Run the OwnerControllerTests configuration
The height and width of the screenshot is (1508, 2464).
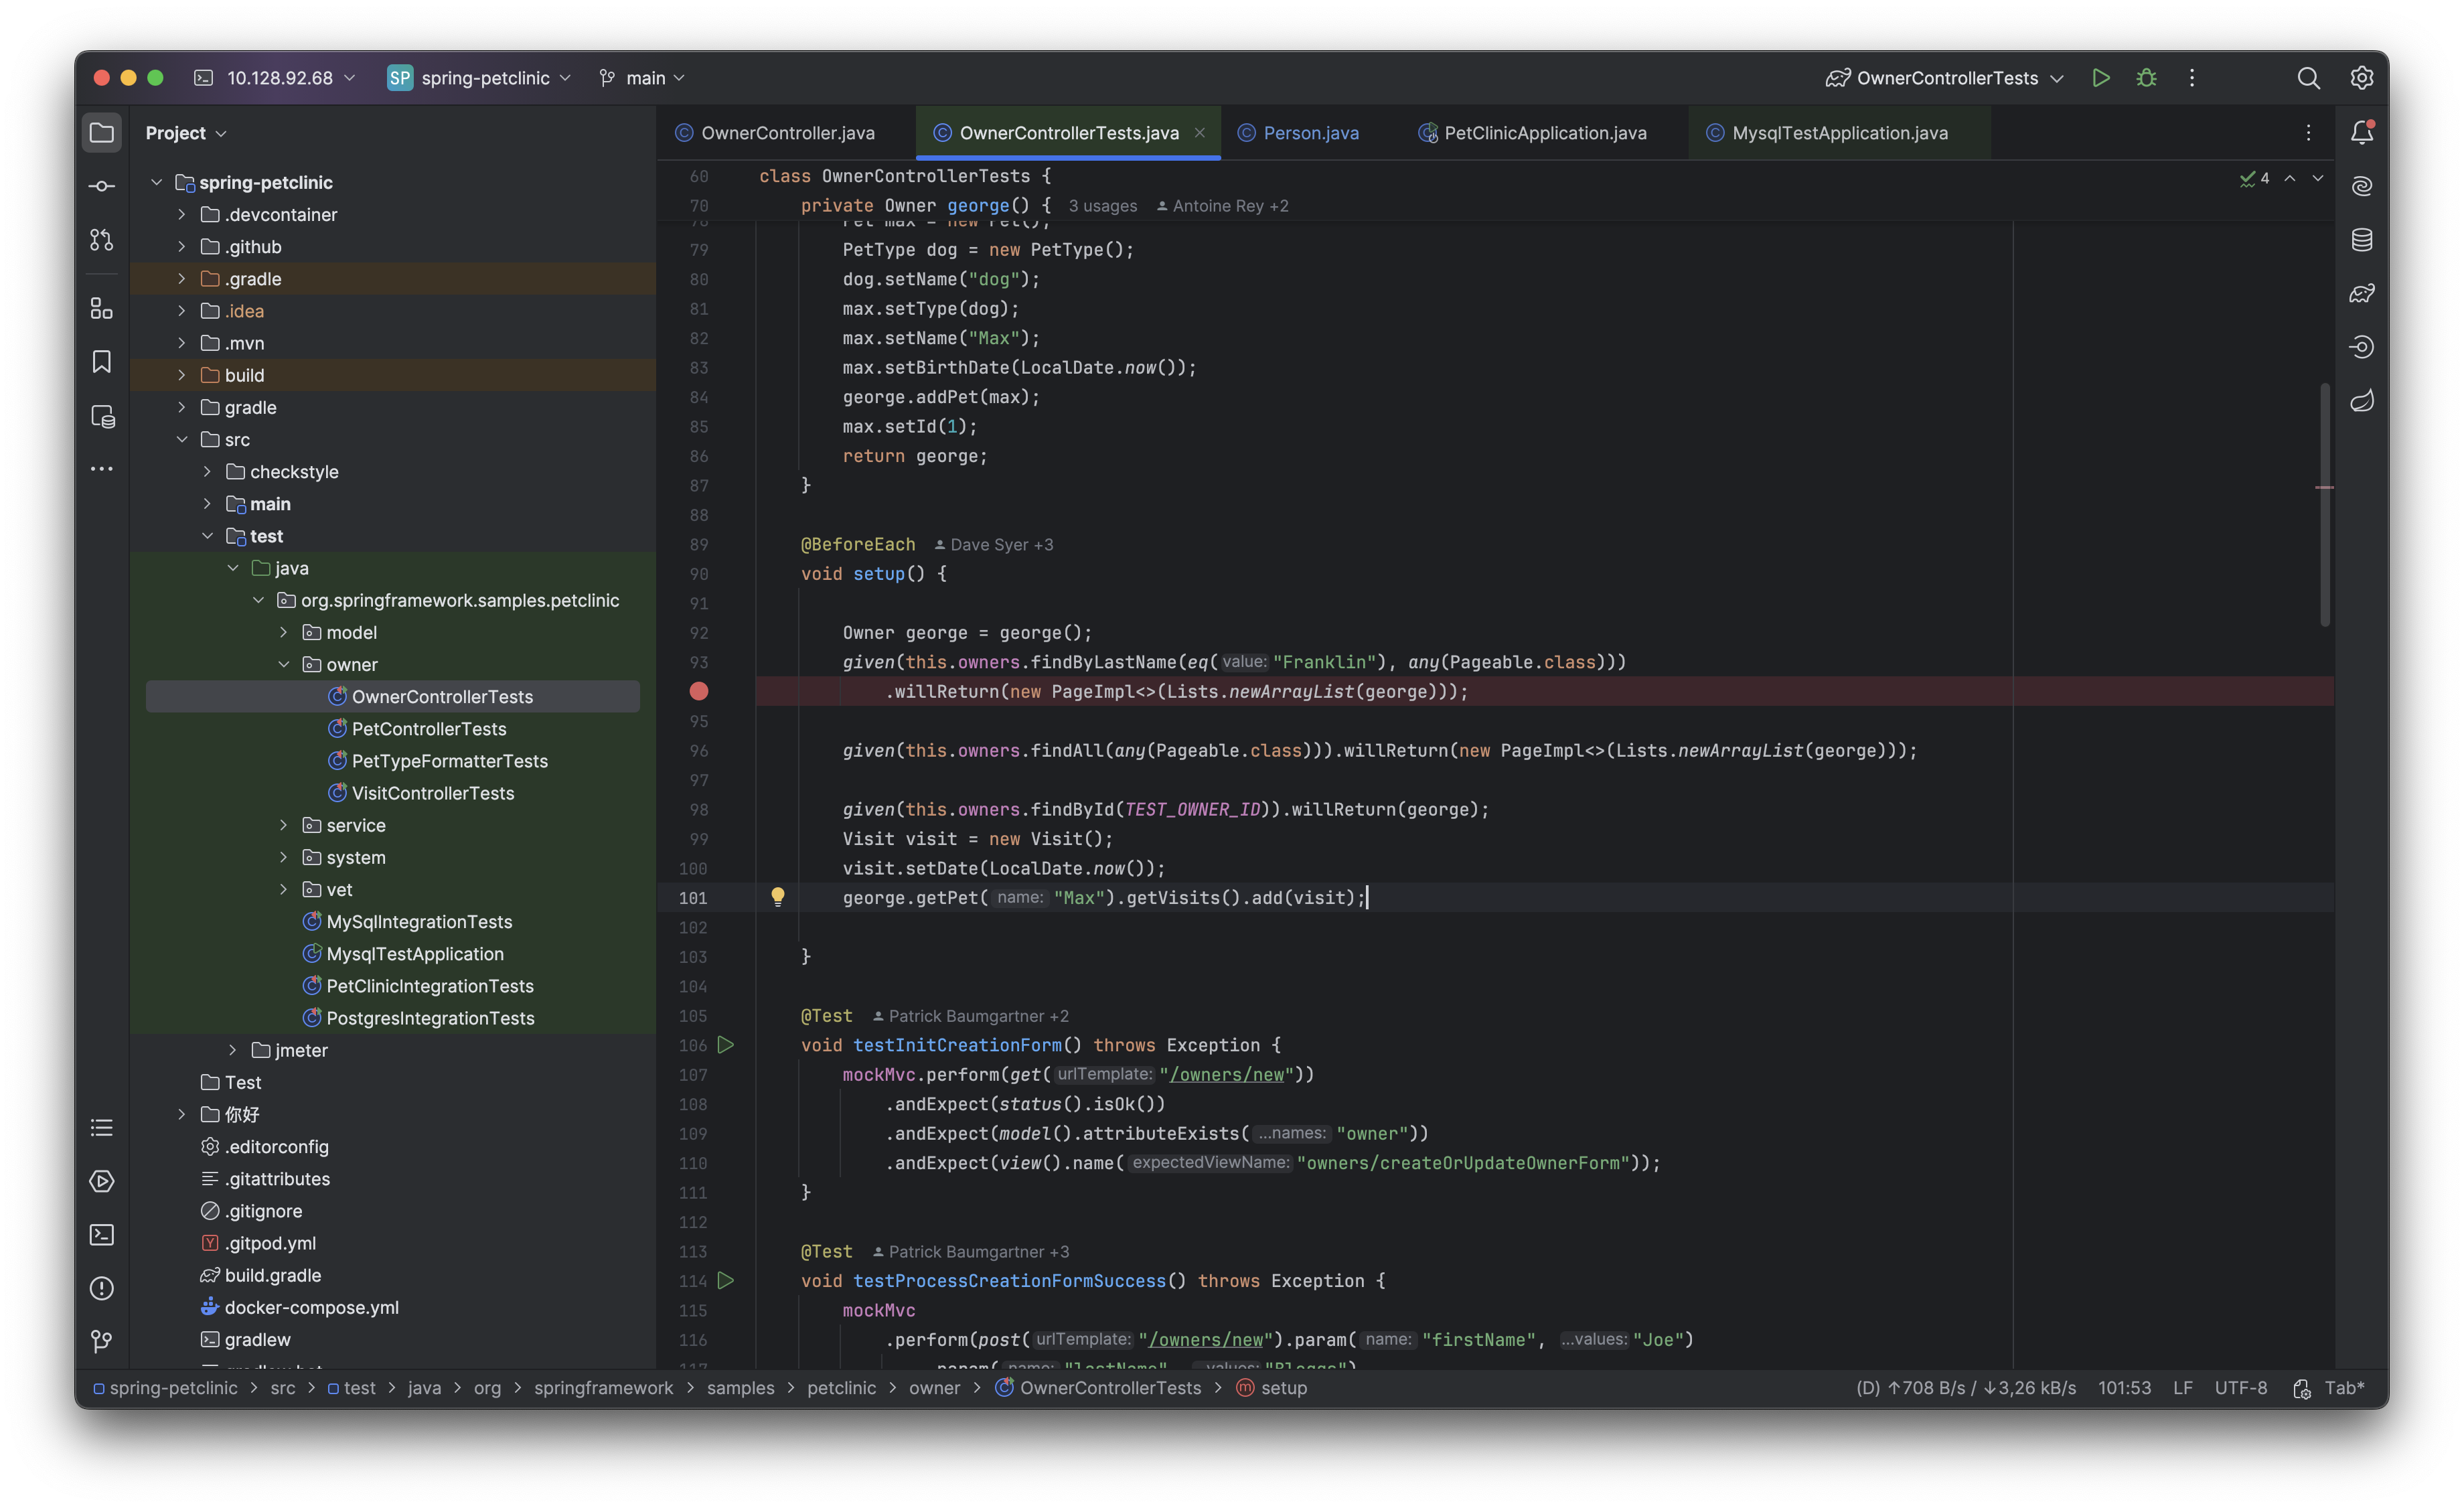tap(2100, 77)
